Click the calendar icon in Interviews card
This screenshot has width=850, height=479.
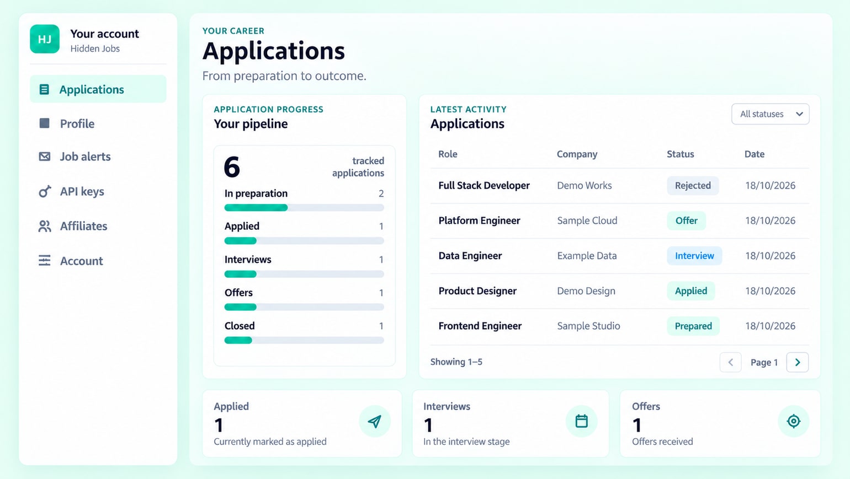582,422
